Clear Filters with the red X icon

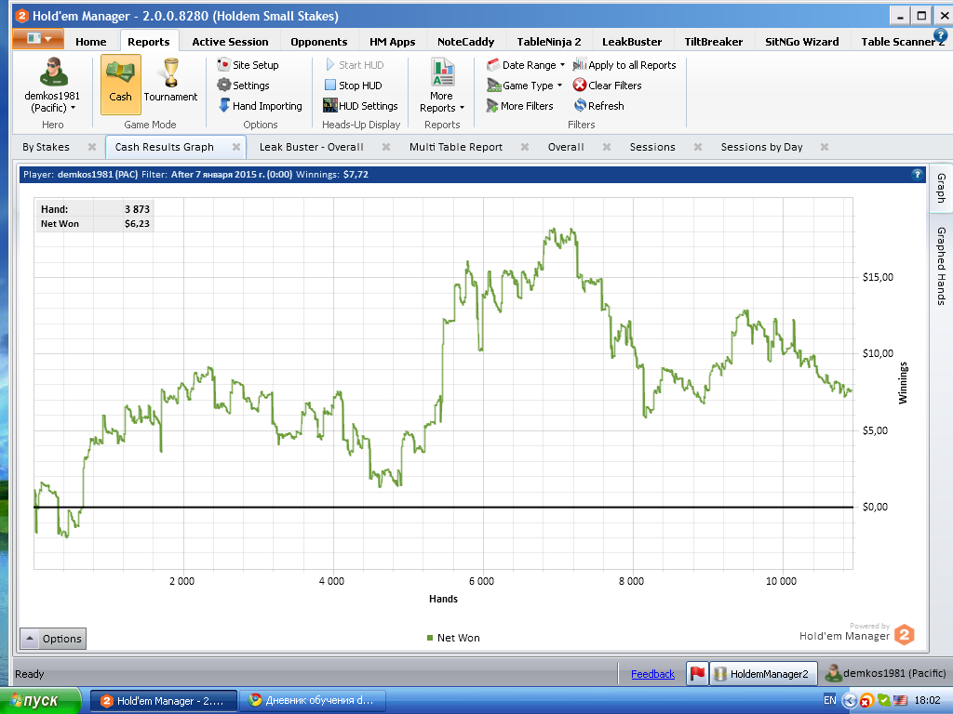(x=580, y=86)
